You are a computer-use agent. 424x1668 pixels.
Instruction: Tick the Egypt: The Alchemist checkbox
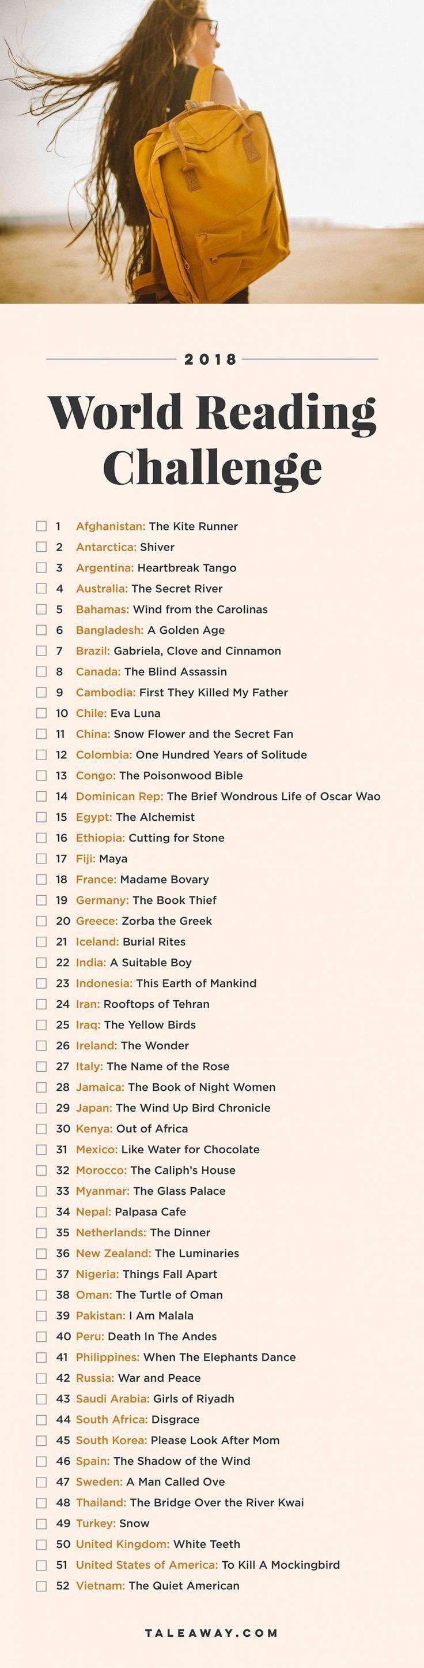click(x=41, y=817)
